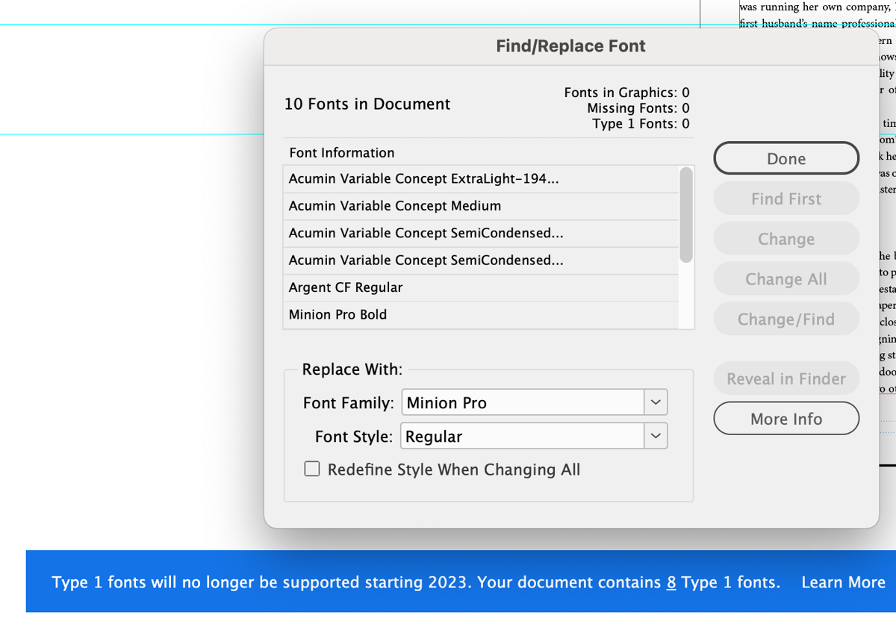The image size is (896, 624).
Task: Select Minion Pro Bold in font list
Action: (x=481, y=314)
